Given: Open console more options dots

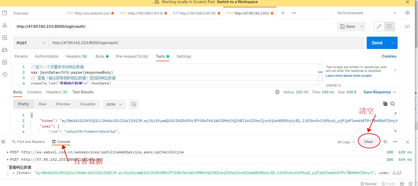Looking at the screenshot, I should pos(395,142).
